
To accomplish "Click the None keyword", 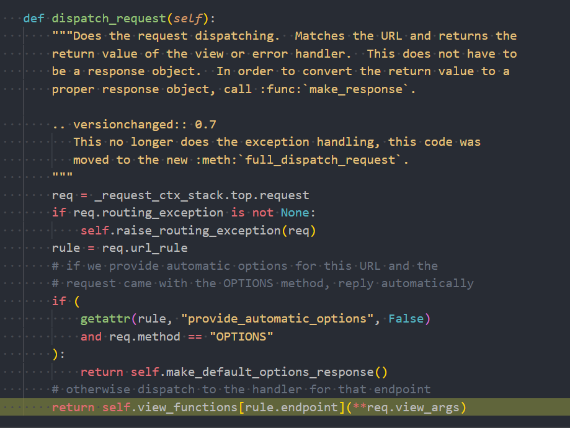I will pos(295,213).
